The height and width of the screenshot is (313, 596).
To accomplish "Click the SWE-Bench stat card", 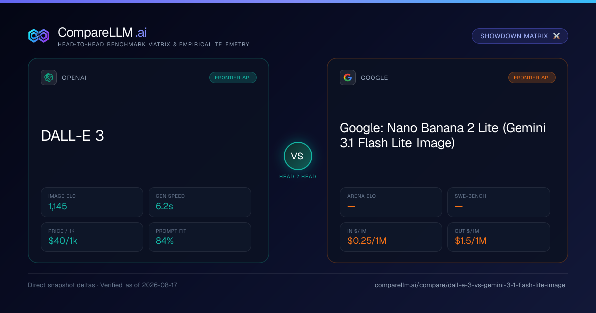I will (499, 202).
